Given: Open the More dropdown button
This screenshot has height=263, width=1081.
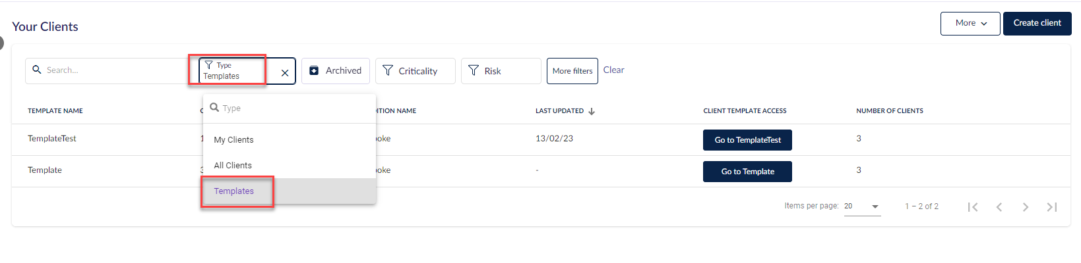Looking at the screenshot, I should 970,23.
